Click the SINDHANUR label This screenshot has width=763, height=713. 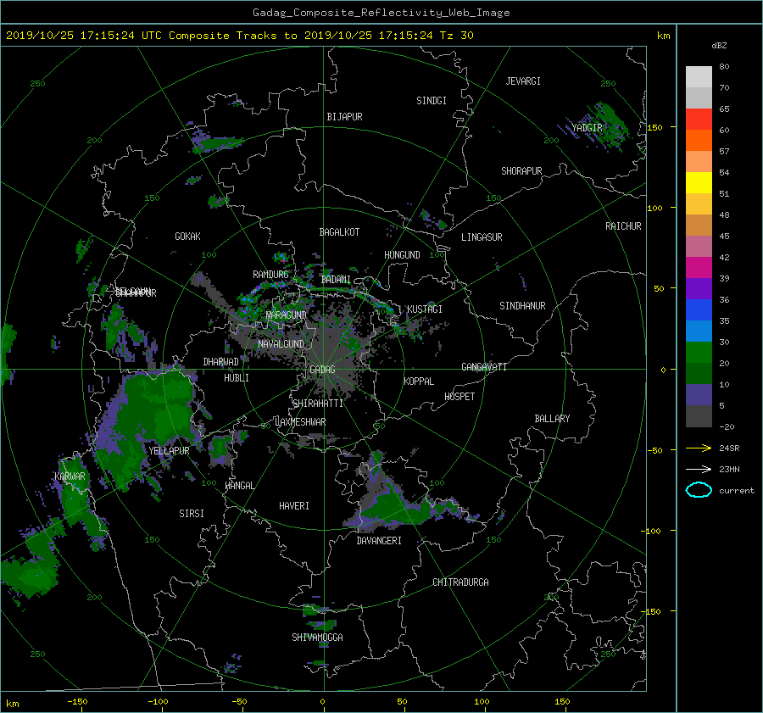coord(522,306)
